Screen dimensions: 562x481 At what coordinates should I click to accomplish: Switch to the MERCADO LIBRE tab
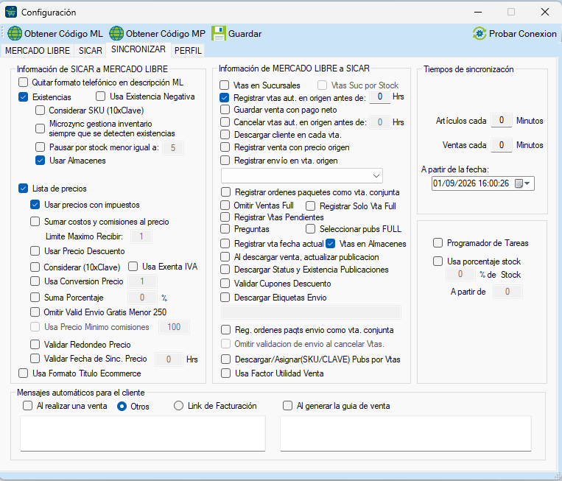38,51
